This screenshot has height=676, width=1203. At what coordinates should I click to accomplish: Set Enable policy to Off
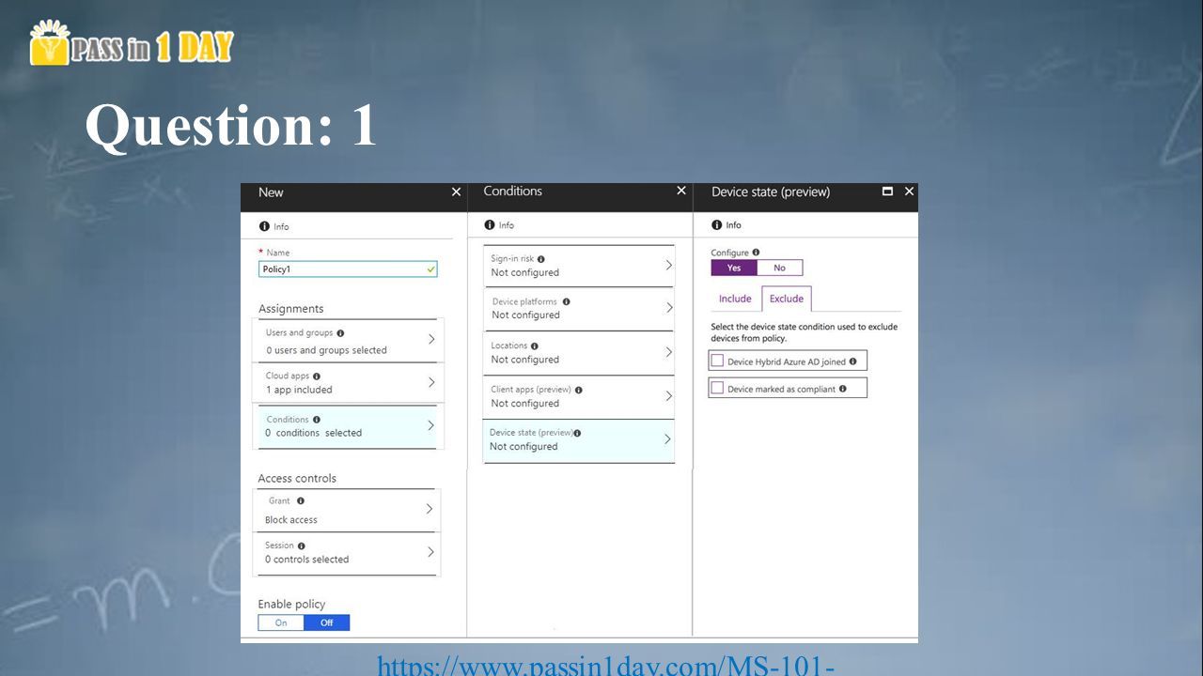click(326, 622)
